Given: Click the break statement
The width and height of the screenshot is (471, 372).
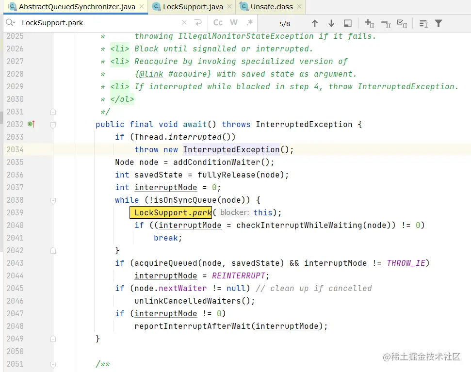Looking at the screenshot, I should (x=166, y=238).
